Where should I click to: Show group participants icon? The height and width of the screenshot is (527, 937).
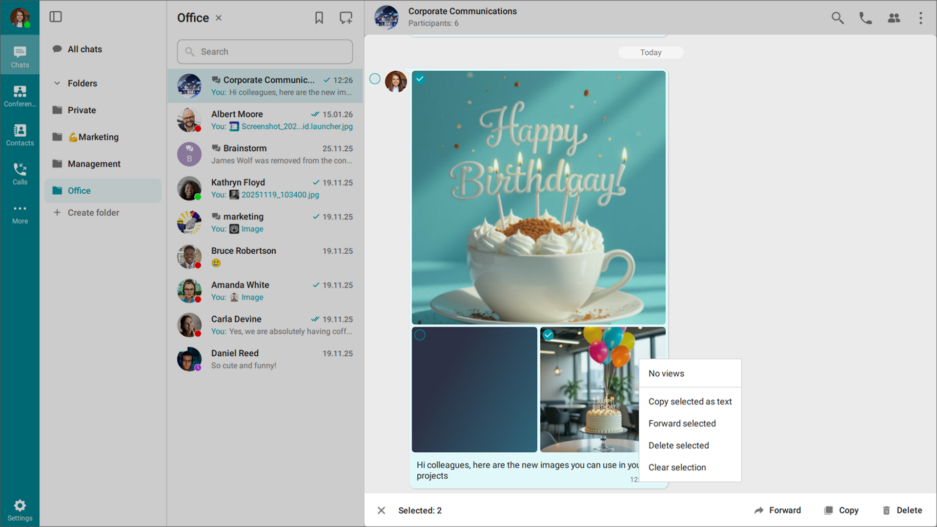point(894,18)
